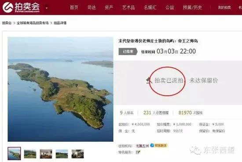
Task: Select fourth thumbnail showing grassy field
Action: (62, 154)
